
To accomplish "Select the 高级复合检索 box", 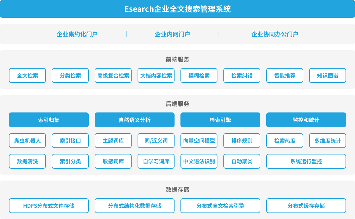I will click(113, 75).
